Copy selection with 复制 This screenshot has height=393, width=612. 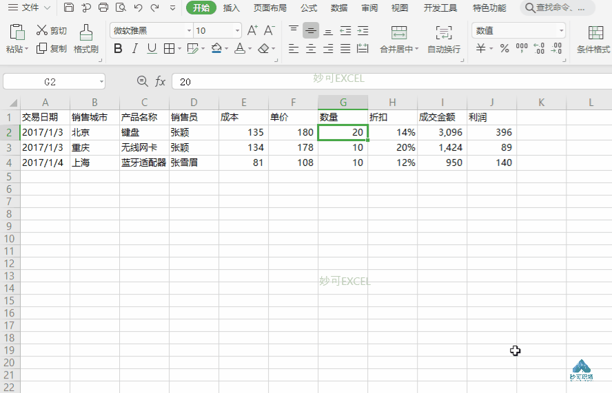pyautogui.click(x=51, y=48)
